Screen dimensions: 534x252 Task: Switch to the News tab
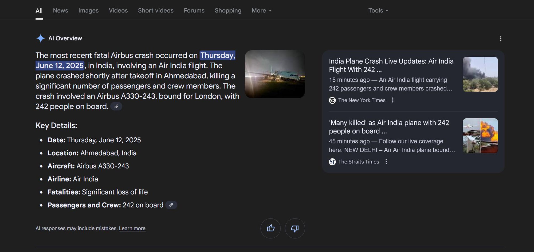(60, 10)
